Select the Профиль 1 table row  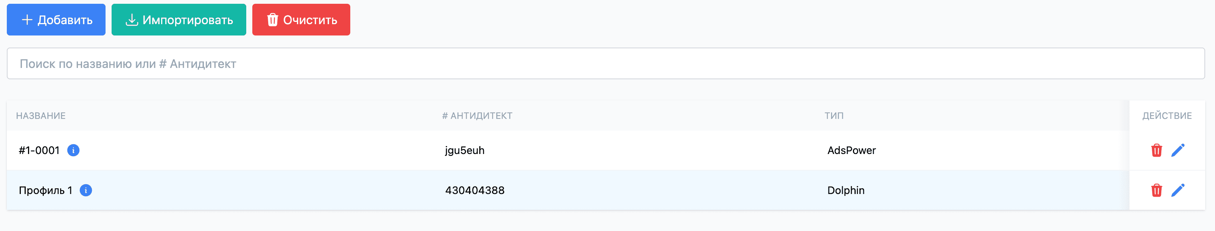[x=330, y=190]
